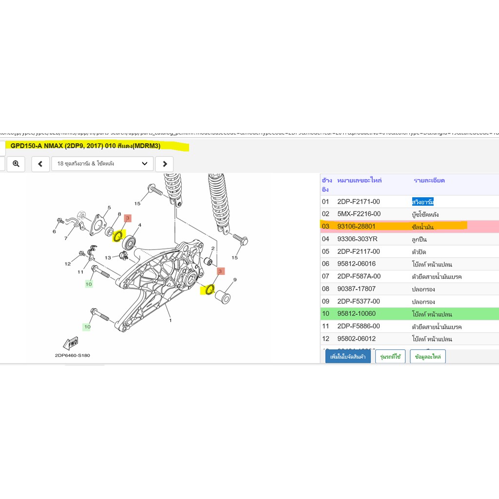Image resolution: width=499 pixels, height=499 pixels.
Task: Open the swingarm section dropdown
Action: 102,164
